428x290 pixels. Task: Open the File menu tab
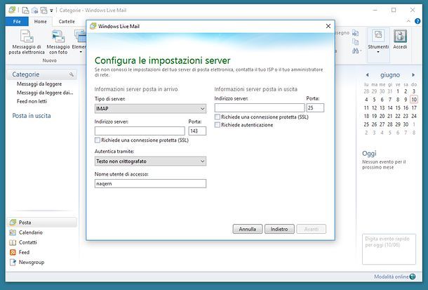(17, 21)
